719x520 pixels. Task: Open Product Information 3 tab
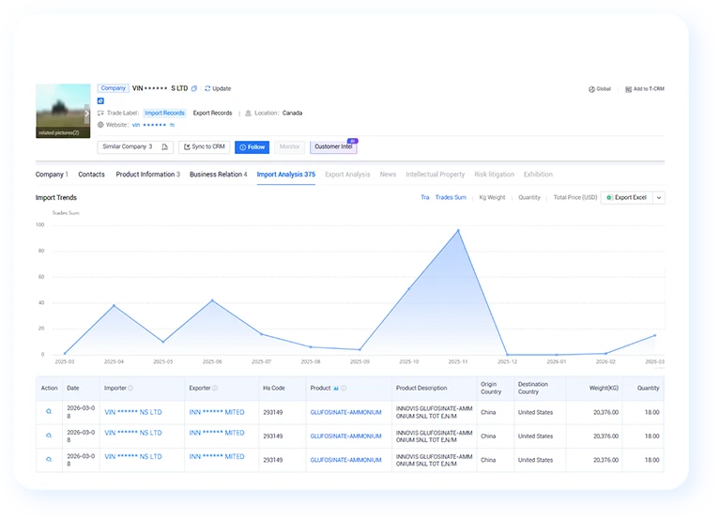point(147,175)
